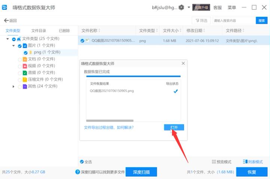Screen dimensions: 270x179
Task: Focus the search content input field
Action: click(x=234, y=21)
